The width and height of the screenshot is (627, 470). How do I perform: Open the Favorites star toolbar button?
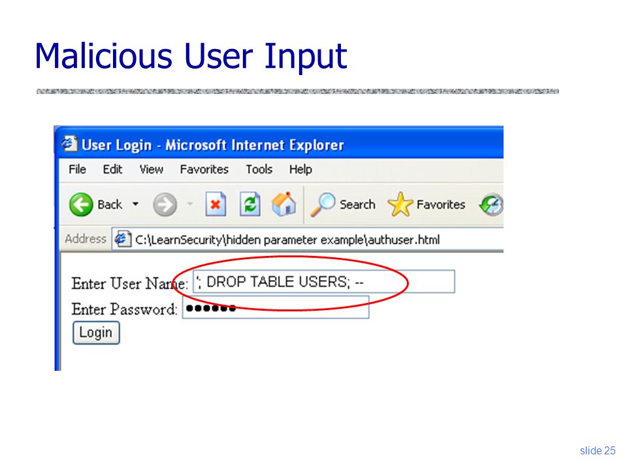tap(426, 204)
